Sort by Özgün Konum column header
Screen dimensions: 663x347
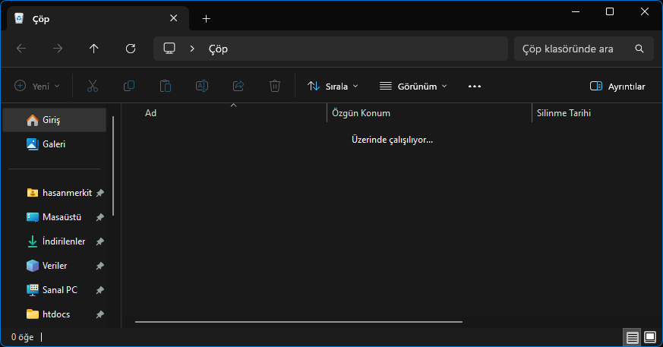pos(429,113)
